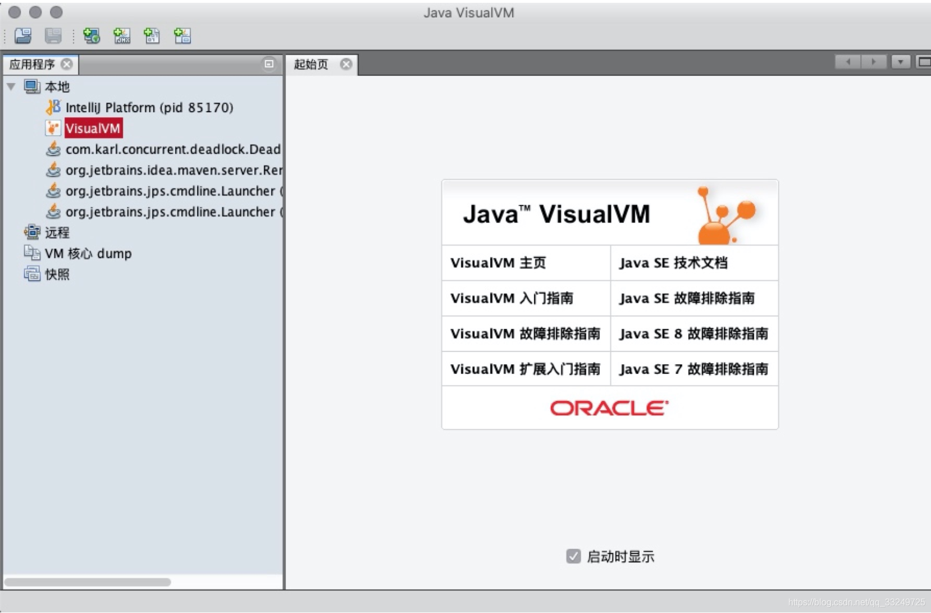Click the VM 核心 dump node icon

32,253
